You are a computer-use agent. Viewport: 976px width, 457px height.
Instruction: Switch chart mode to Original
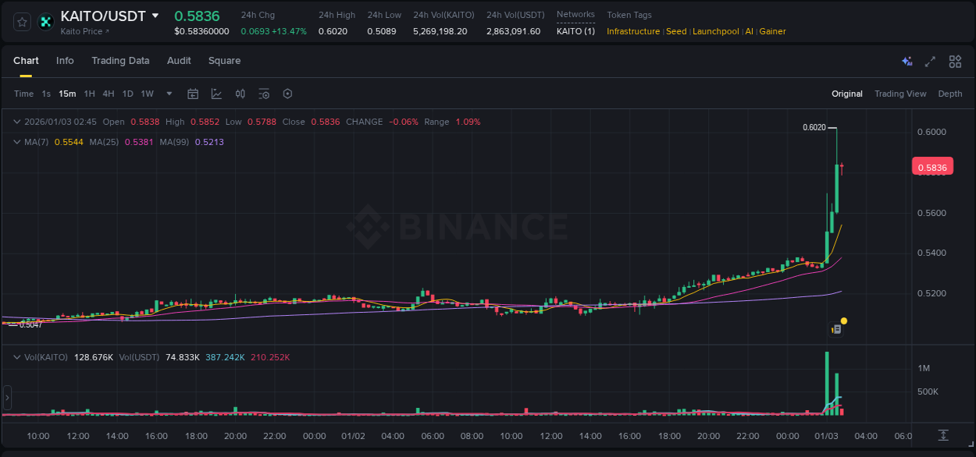tap(846, 94)
